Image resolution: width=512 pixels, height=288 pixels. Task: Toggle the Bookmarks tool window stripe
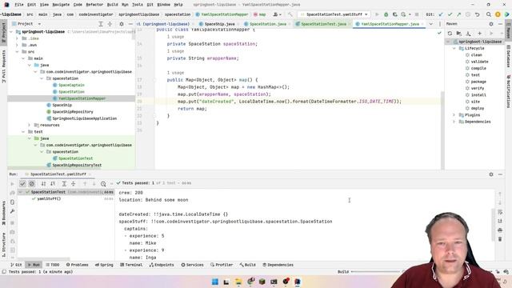3,213
